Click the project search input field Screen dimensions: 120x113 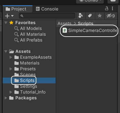[47, 16]
